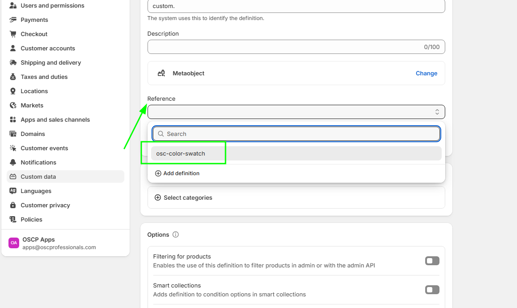
Task: Click the Checkout cart icon
Action: point(13,34)
